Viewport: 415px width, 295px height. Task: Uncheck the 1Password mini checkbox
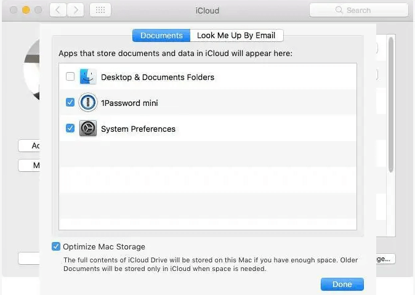coord(70,103)
